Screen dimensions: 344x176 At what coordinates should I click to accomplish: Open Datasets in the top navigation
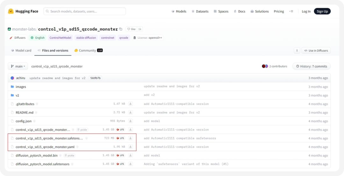200,11
